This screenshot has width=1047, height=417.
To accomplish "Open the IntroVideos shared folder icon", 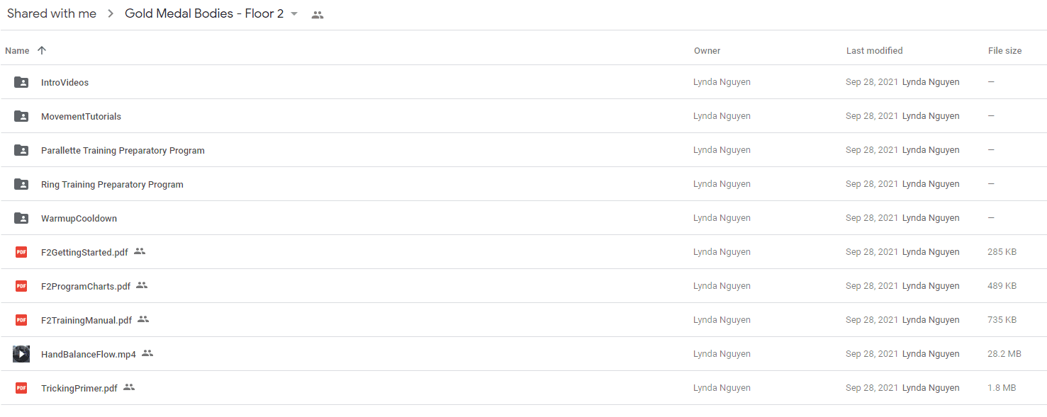I will [x=21, y=82].
